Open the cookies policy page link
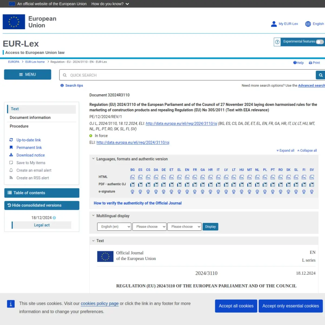Viewport: 325px width, 325px height. (x=100, y=304)
